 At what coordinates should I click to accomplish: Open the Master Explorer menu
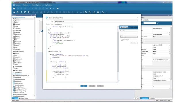pyautogui.click(x=37, y=5)
